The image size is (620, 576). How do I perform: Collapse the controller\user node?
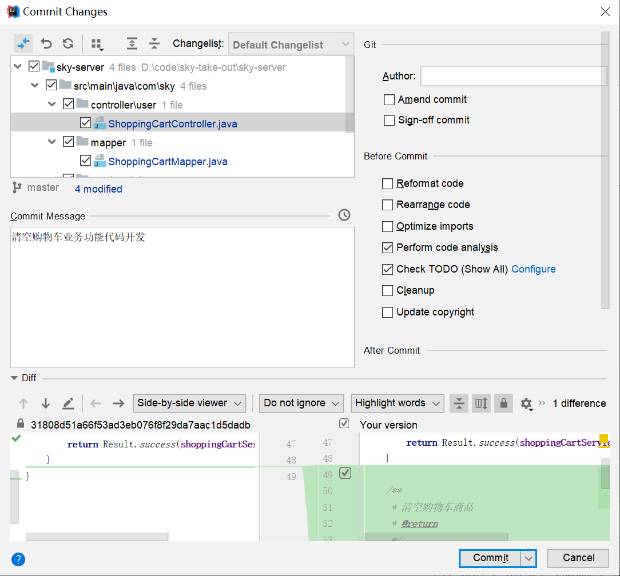(x=52, y=104)
